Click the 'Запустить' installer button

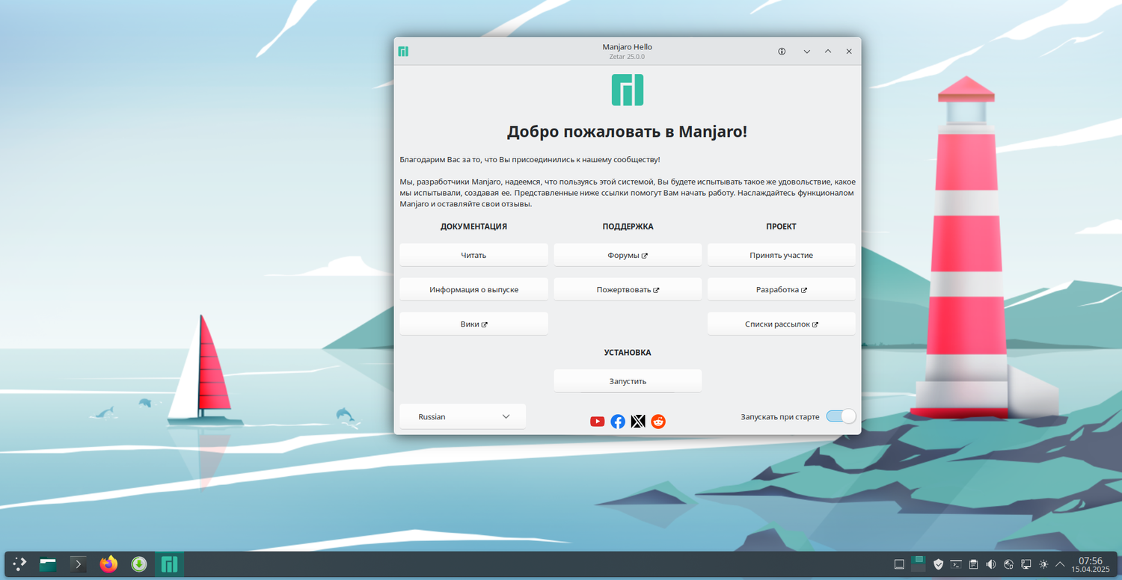[628, 380]
